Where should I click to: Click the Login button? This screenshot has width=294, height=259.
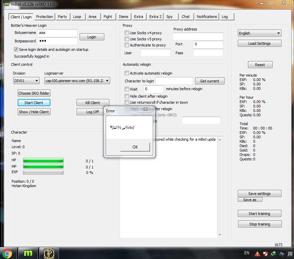92,37
